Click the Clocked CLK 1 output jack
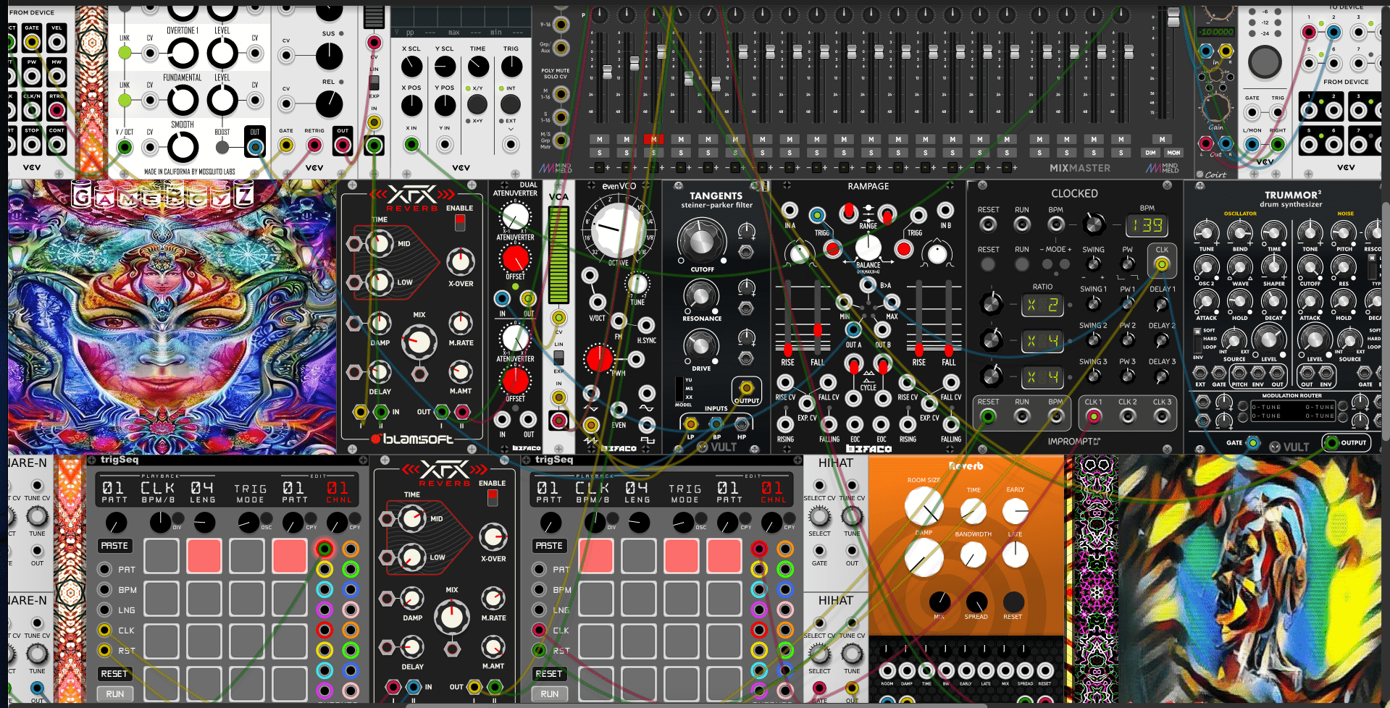Viewport: 1390px width, 708px height. tap(1093, 416)
